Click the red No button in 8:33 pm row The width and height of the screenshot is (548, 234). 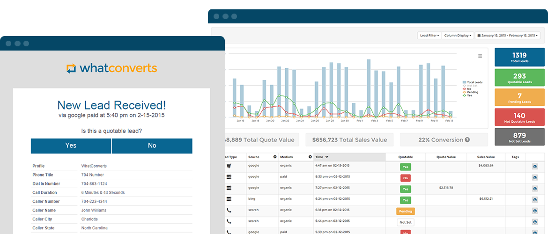pos(406,178)
